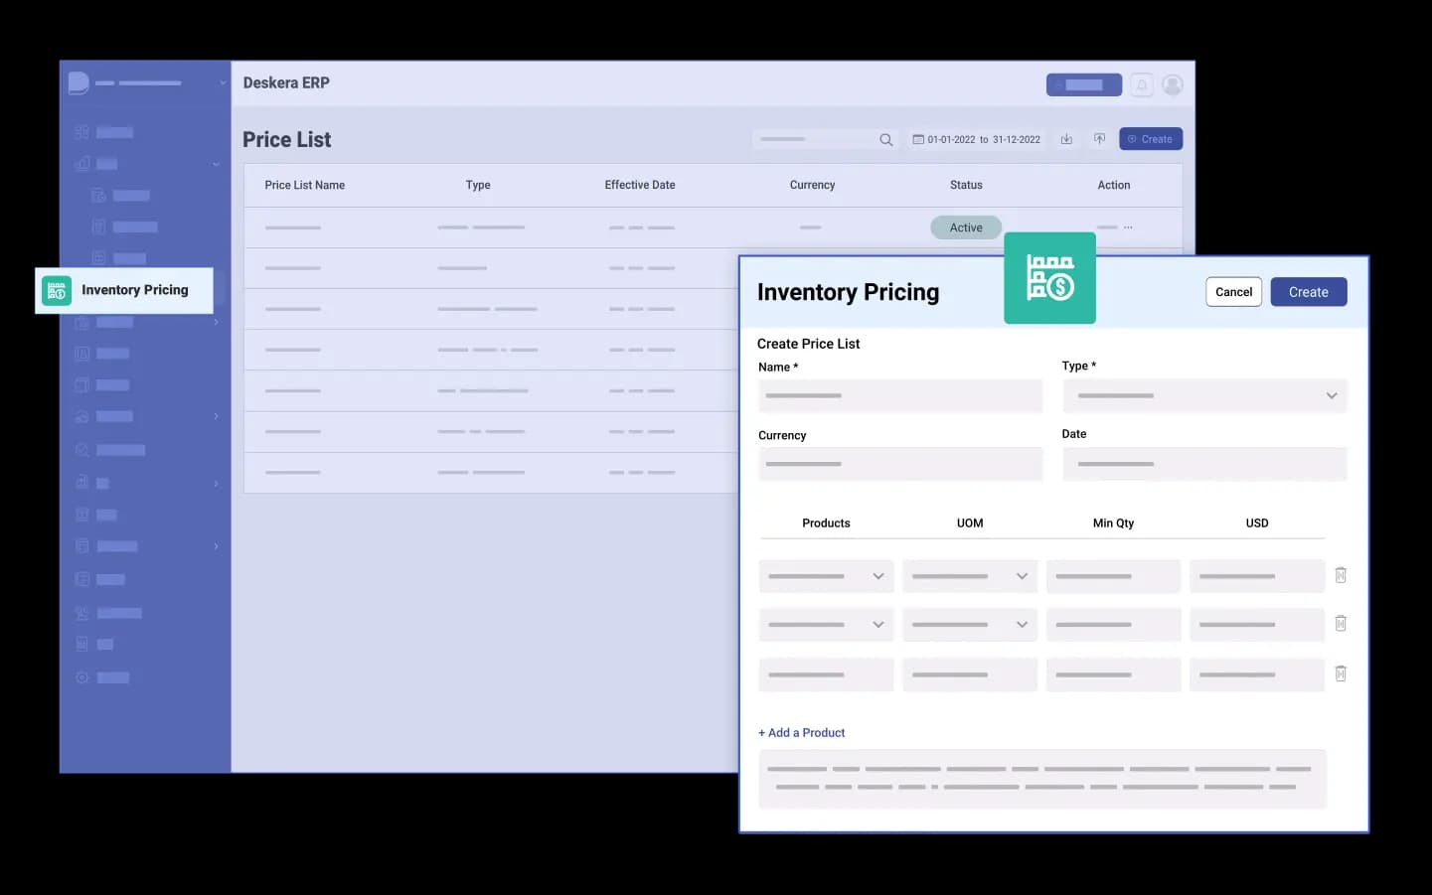Click the Currency column header in Price List
This screenshot has height=895, width=1432.
[812, 186]
